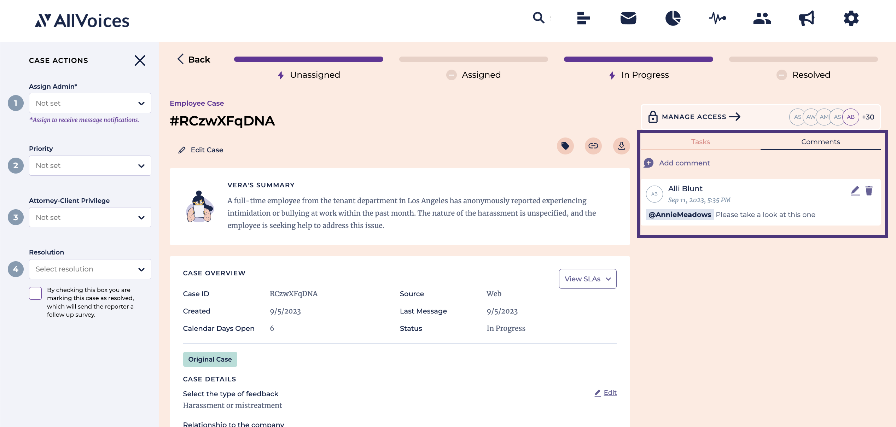The width and height of the screenshot is (896, 427).
Task: Check the mark case as resolved checkbox
Action: tap(35, 293)
